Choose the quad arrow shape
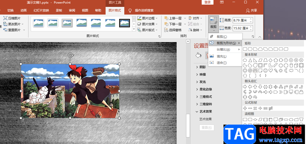The height and width of the screenshot is (144, 306). coord(276,87)
